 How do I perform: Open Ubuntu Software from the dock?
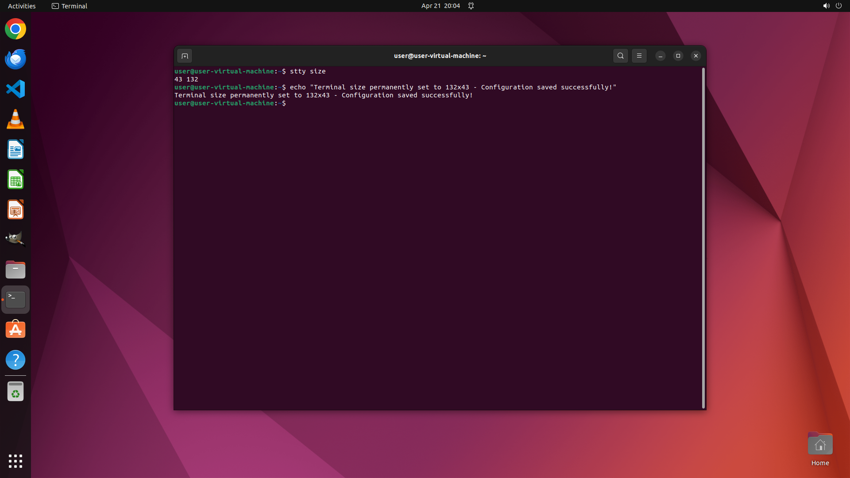coord(15,330)
